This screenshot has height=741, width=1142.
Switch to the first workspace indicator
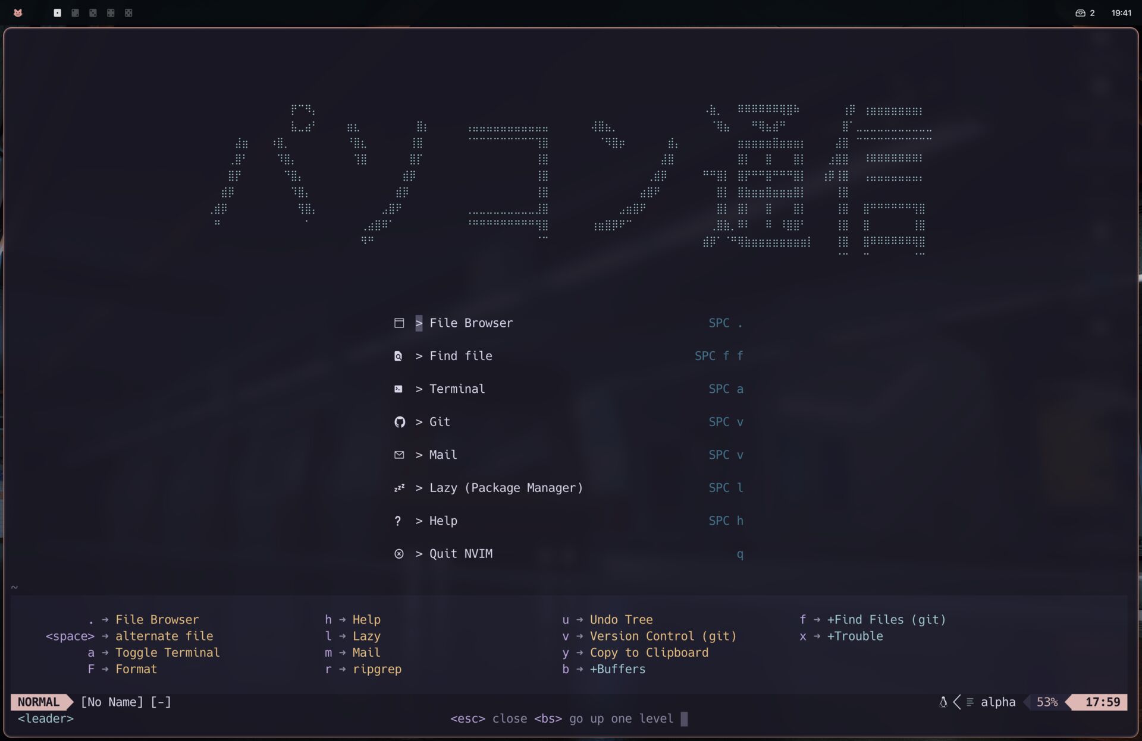point(57,12)
